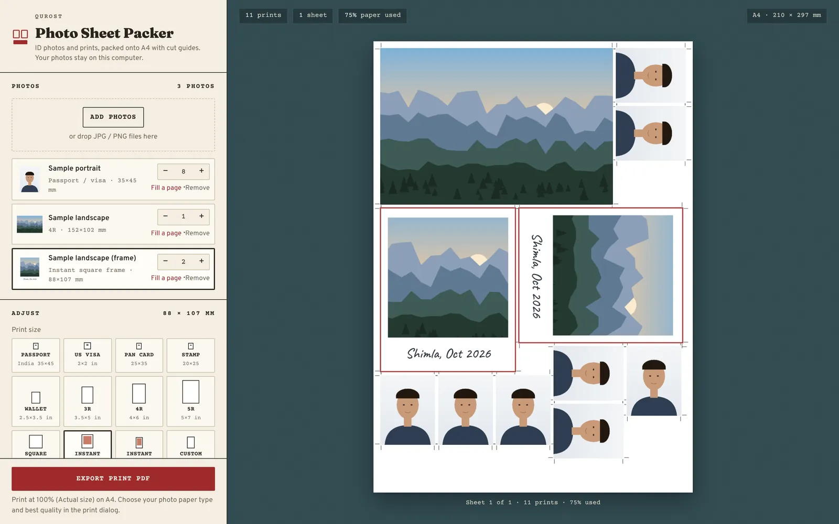Switch print size to 4R 4×6 in
Viewport: 839px width, 524px height.
click(x=139, y=401)
